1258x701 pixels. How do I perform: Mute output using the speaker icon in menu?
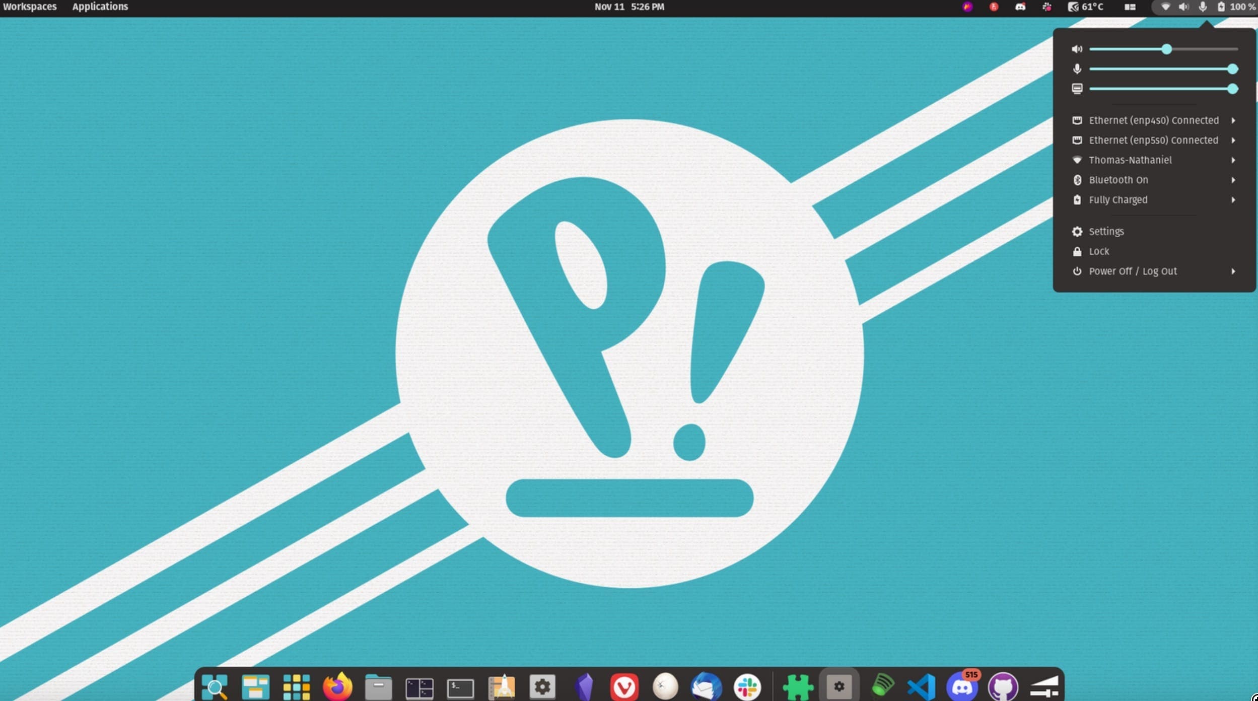(1077, 49)
